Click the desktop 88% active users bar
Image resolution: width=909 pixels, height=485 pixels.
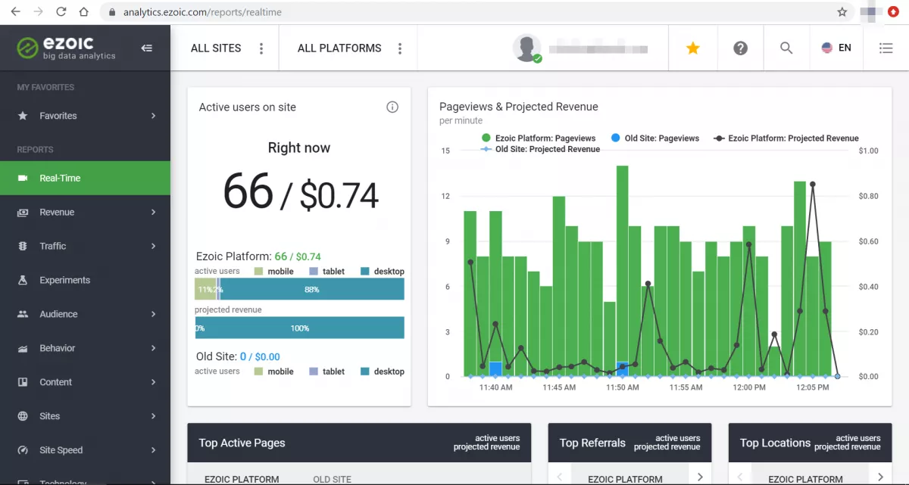pos(312,289)
